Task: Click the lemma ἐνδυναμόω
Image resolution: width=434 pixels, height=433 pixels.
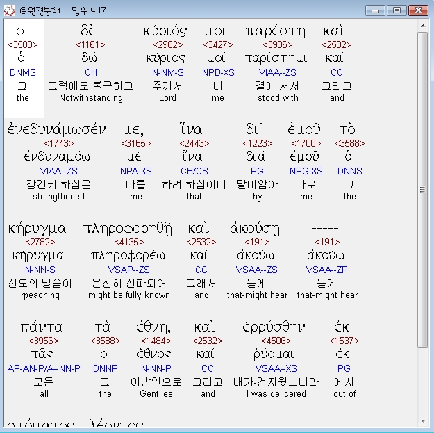Action: [57, 157]
